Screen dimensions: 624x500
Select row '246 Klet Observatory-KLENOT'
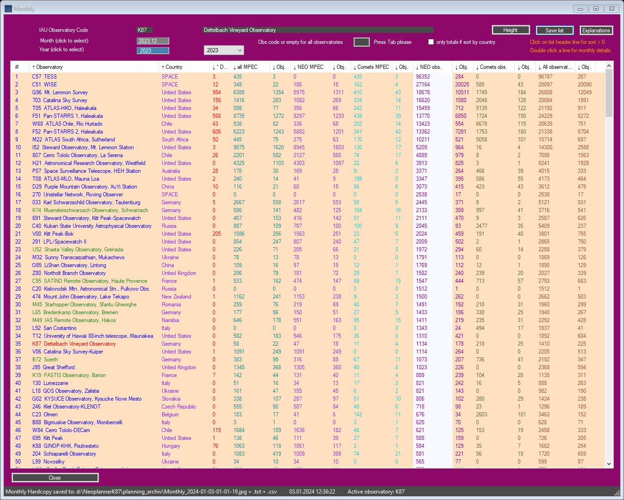click(307, 407)
